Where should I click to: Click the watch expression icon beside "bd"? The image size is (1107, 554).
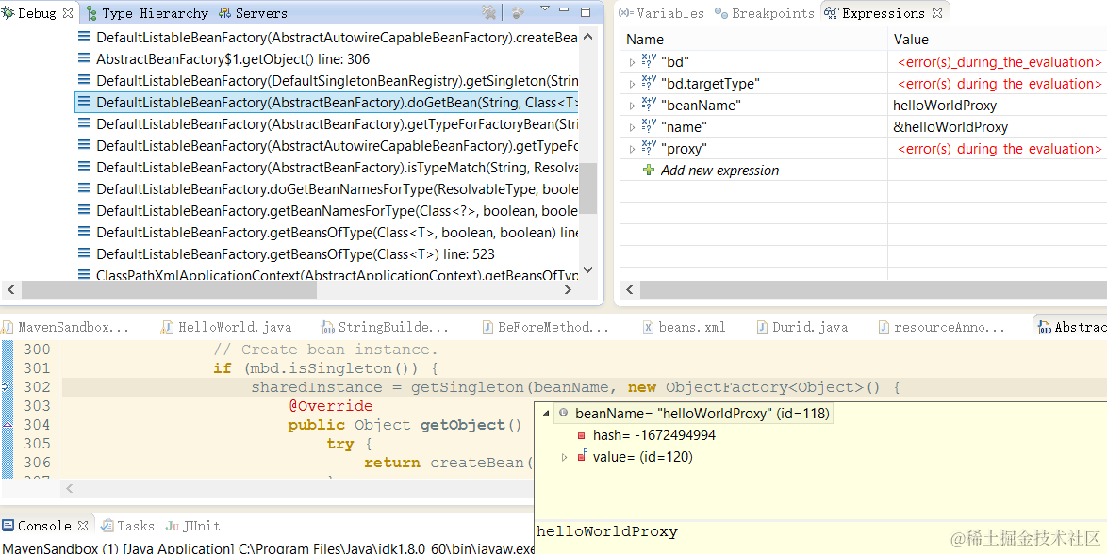(x=649, y=61)
